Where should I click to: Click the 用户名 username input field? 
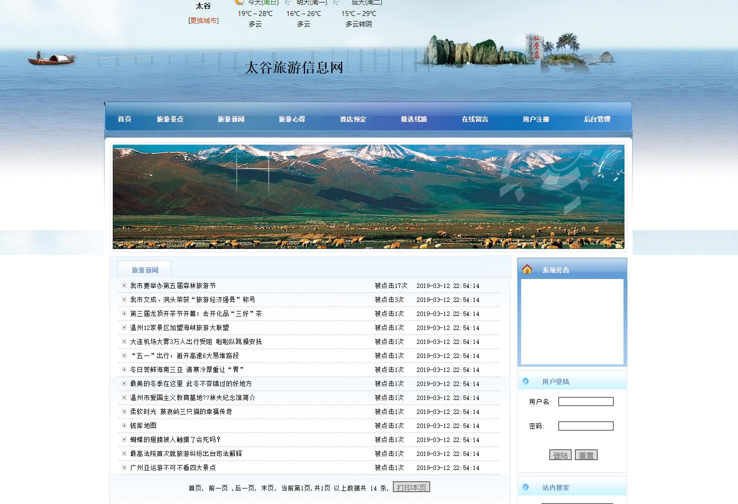point(585,401)
